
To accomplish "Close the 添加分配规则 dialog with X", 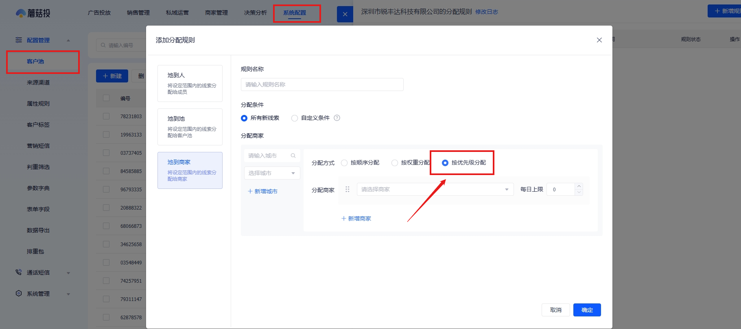I will tap(599, 40).
